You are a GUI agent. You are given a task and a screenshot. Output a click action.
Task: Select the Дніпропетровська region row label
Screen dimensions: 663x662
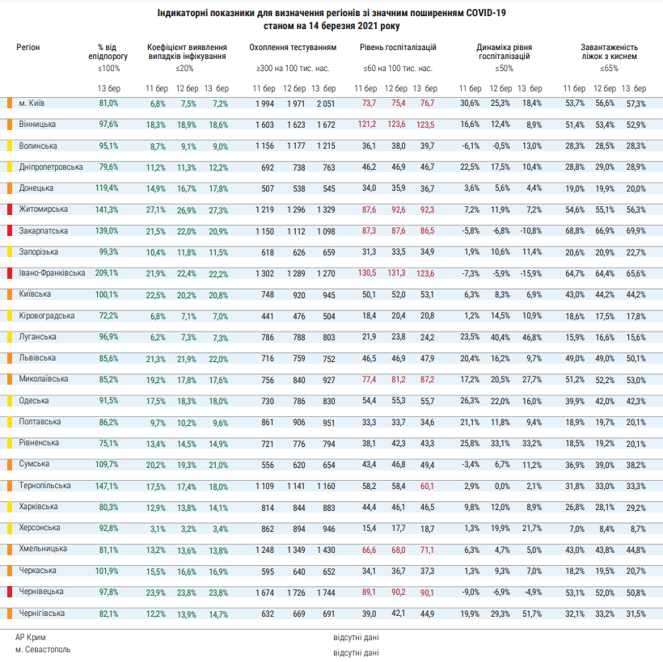(50, 167)
